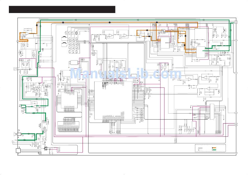Image resolution: width=248 pixels, height=175 pixels.
Task: Click the lamp symbol near the right edge
Action: point(225,52)
